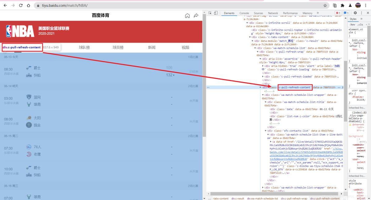Screen dimensions: 371x200
Task: Toggle the .cls class editor
Action: click(360, 24)
